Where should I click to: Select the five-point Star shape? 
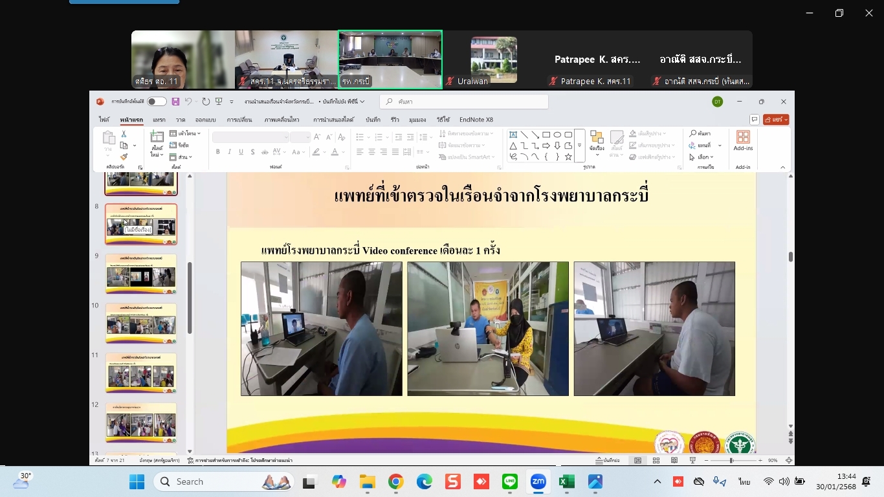(568, 157)
